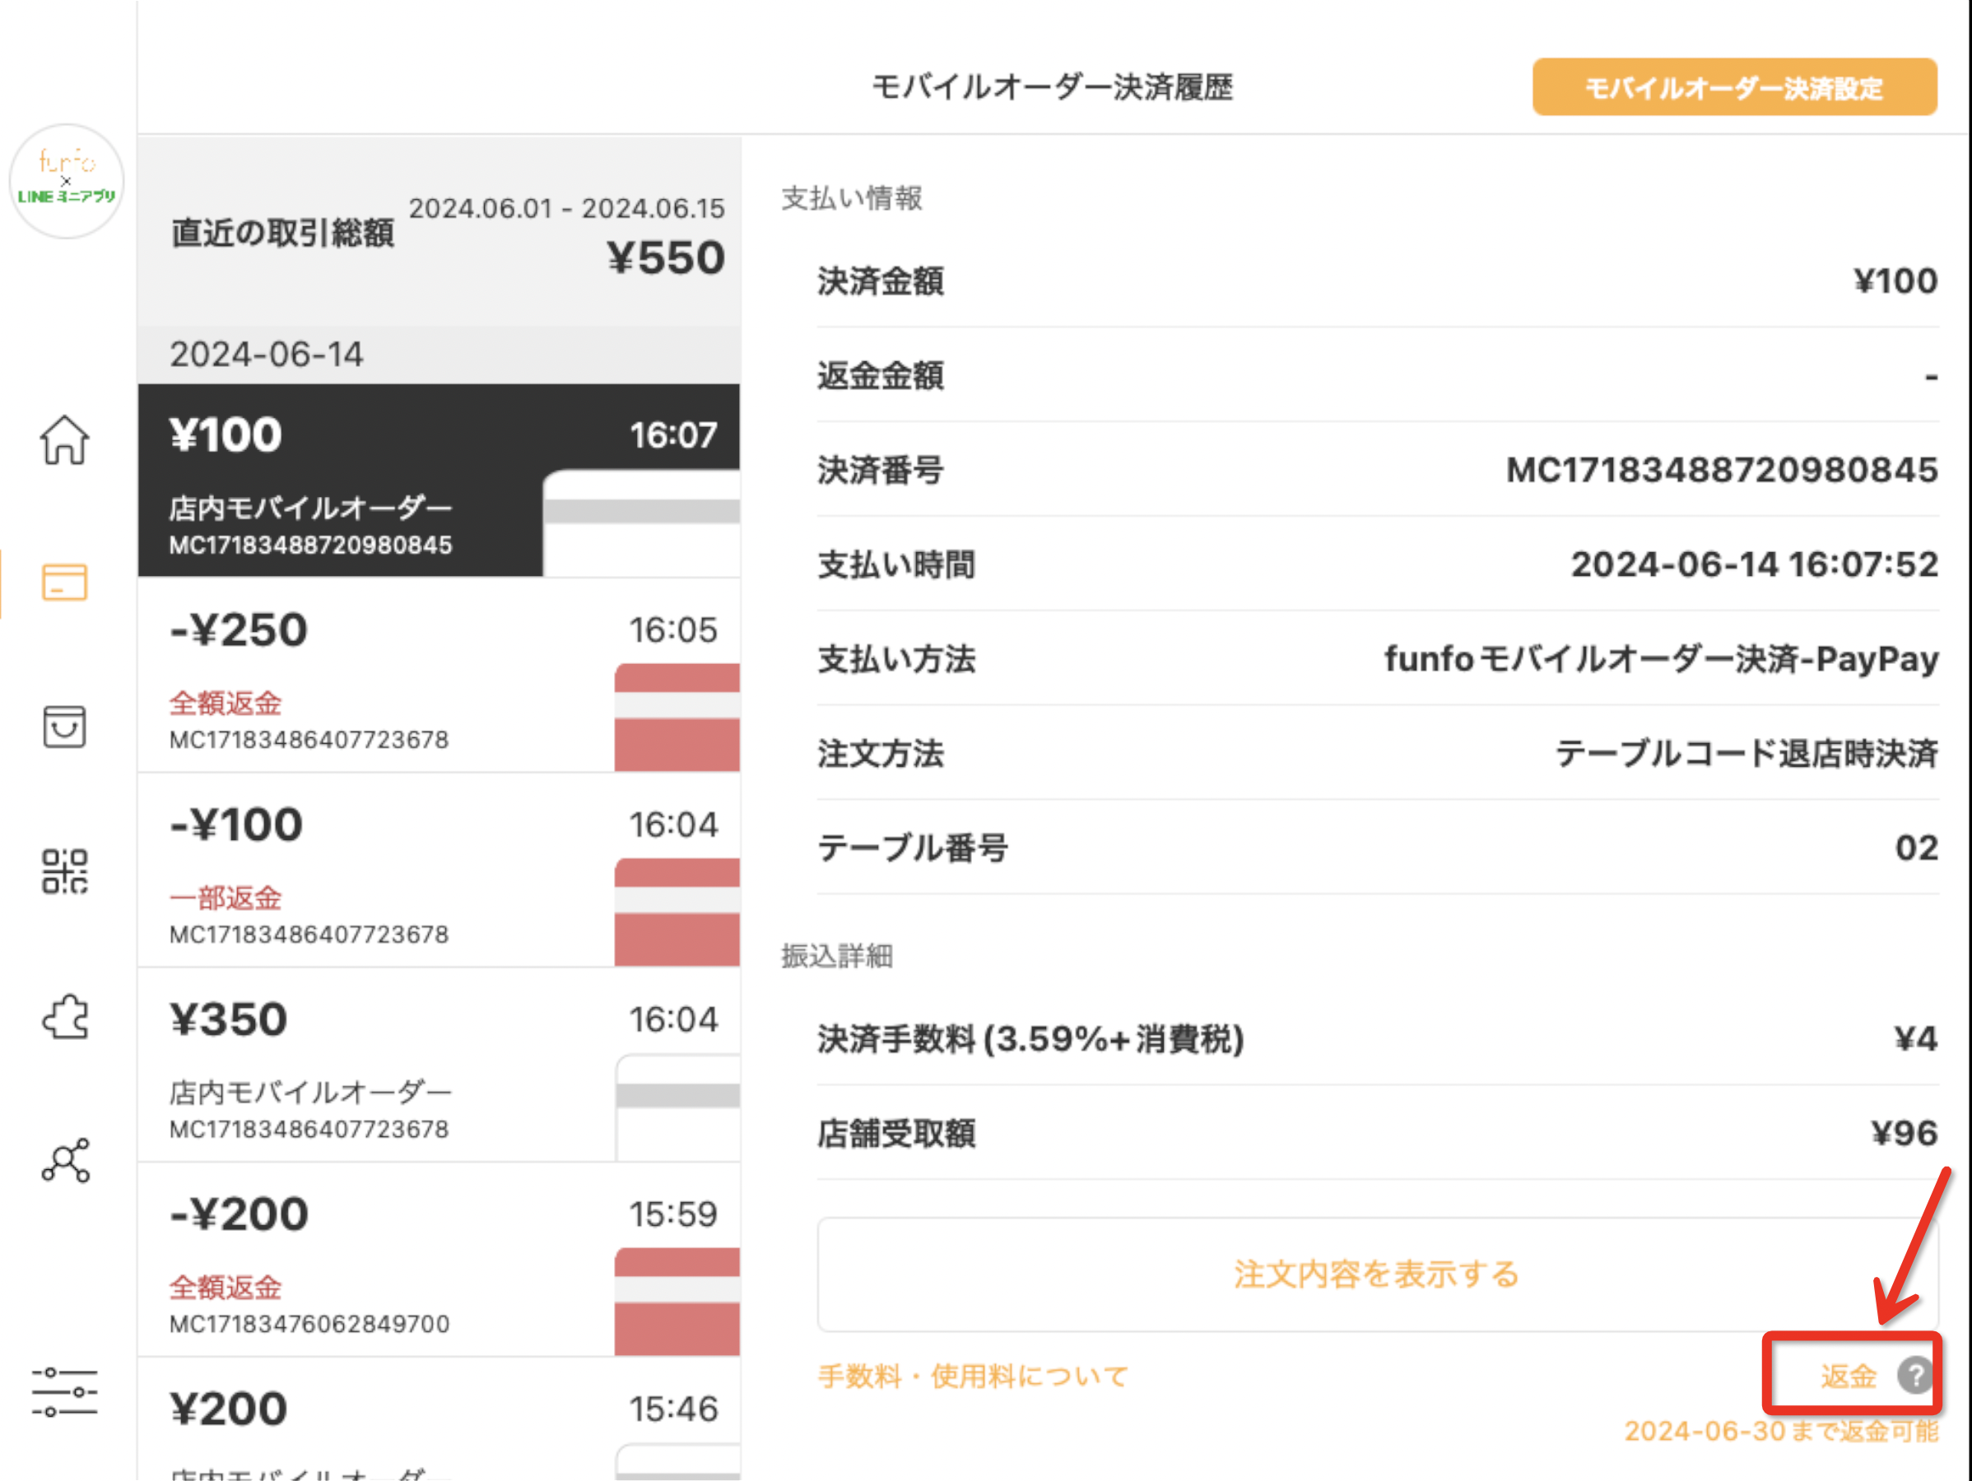Click the total amount ¥550
This screenshot has height=1481, width=1972.
click(666, 258)
